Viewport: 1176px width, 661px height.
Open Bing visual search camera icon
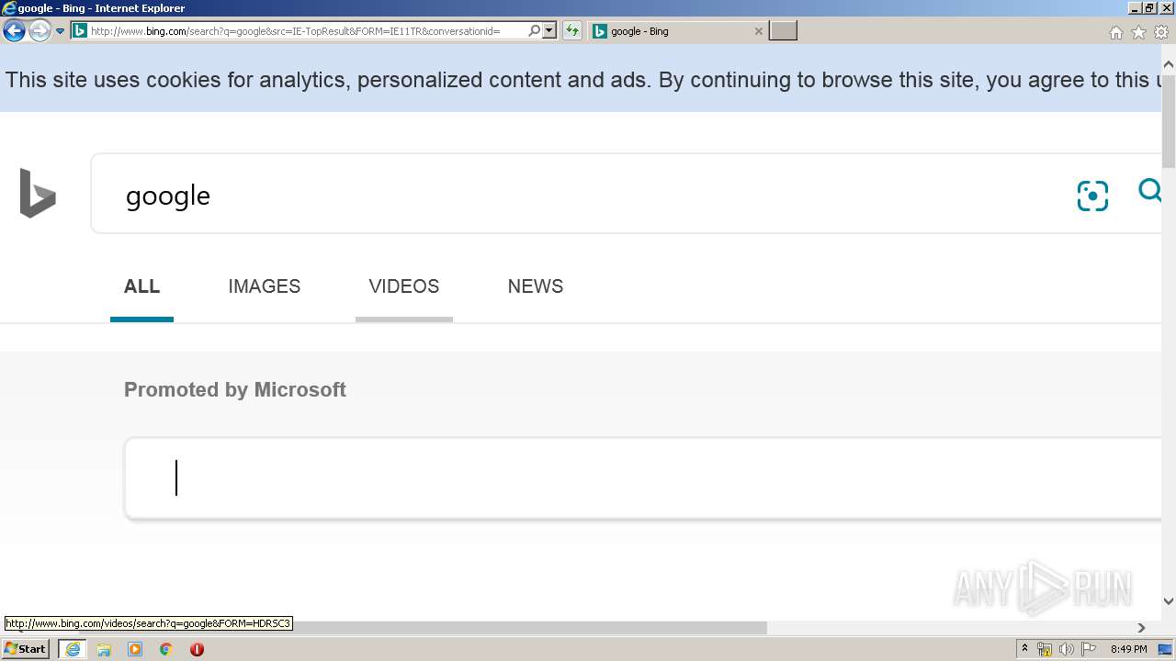click(1092, 196)
